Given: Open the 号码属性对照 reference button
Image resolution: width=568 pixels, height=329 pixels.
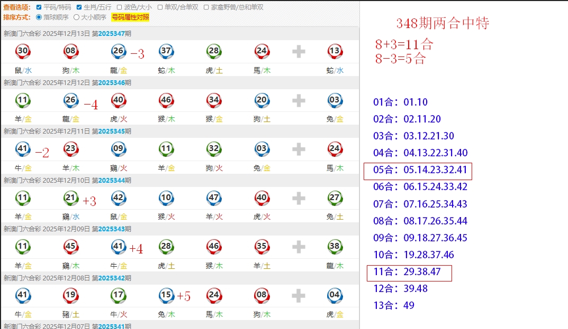Looking at the screenshot, I should (x=130, y=17).
